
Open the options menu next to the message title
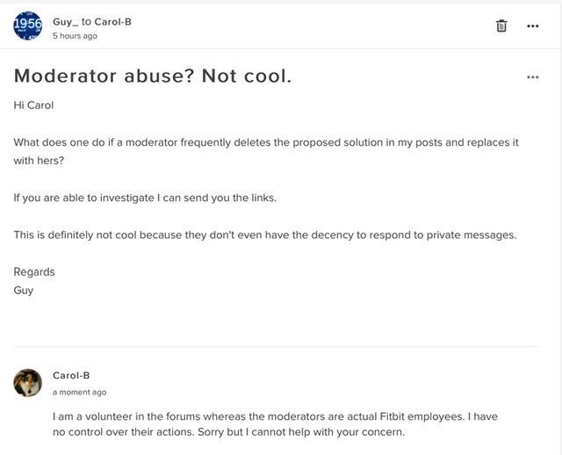tap(533, 77)
